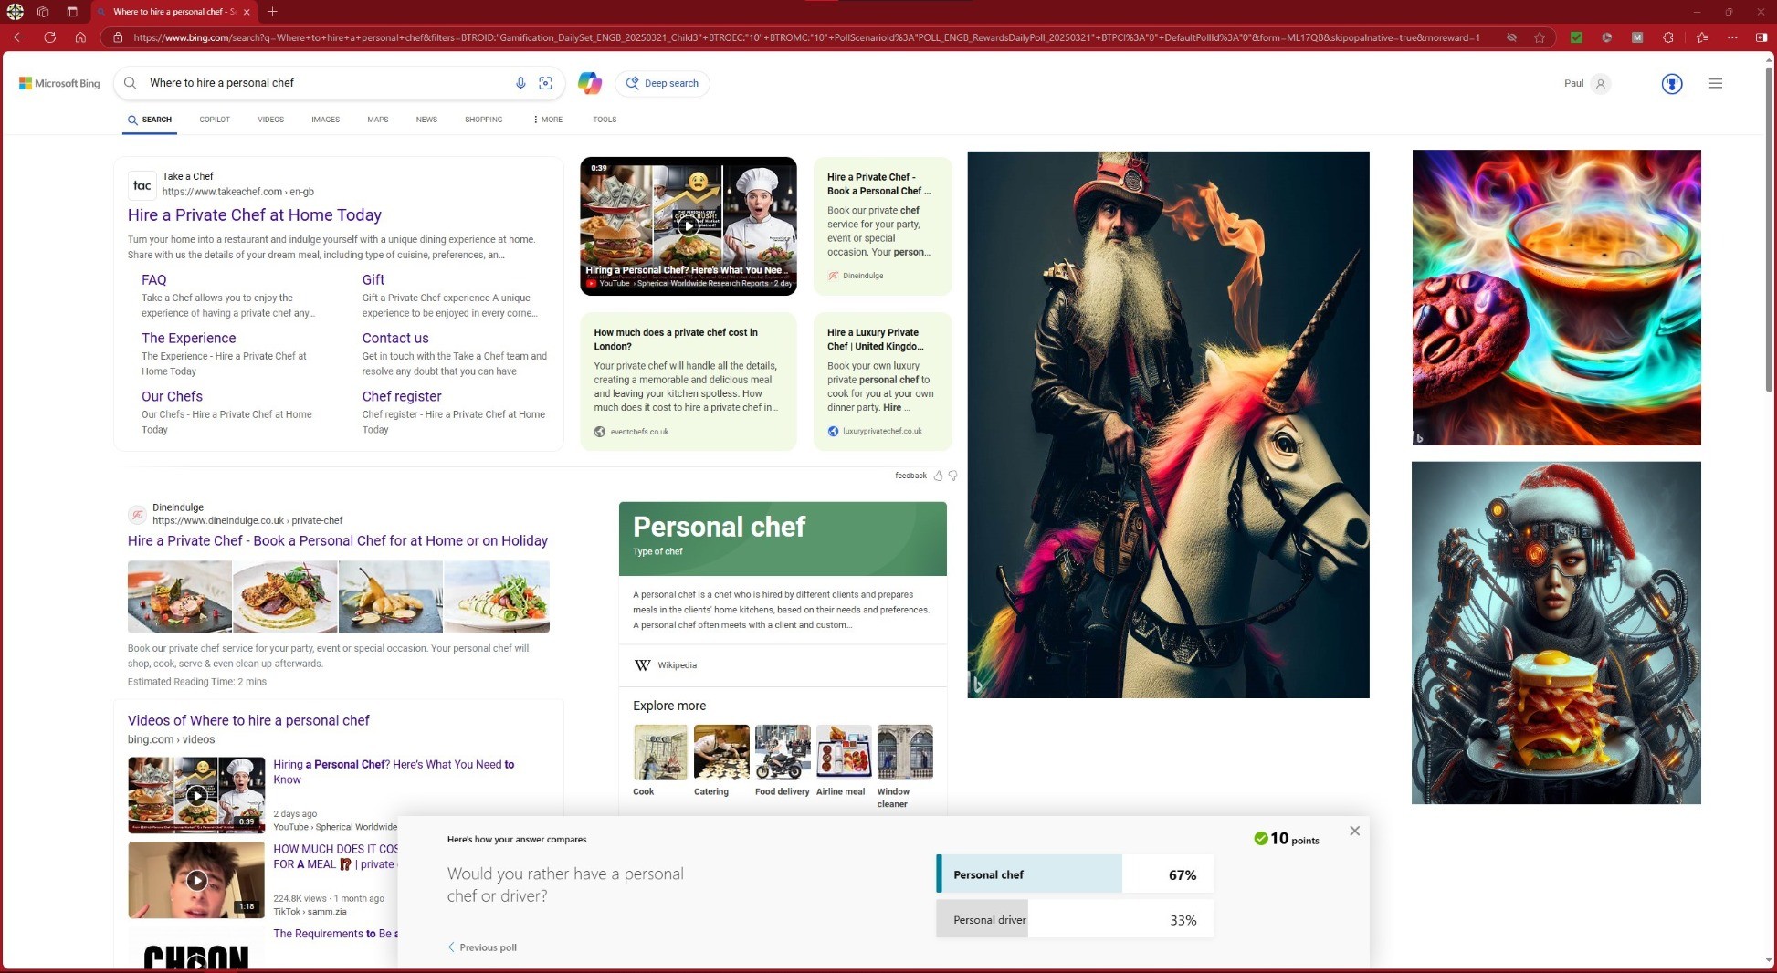Switch to the Videos tab
The width and height of the screenshot is (1777, 973).
(270, 120)
